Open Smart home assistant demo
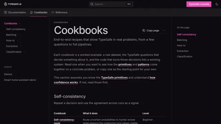 20,80
